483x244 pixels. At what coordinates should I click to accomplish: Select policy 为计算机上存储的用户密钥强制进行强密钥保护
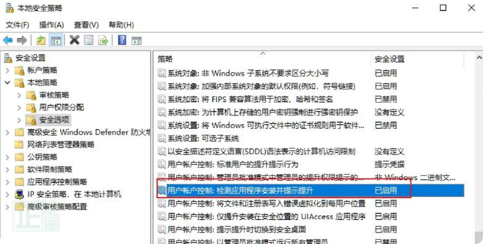(263, 112)
